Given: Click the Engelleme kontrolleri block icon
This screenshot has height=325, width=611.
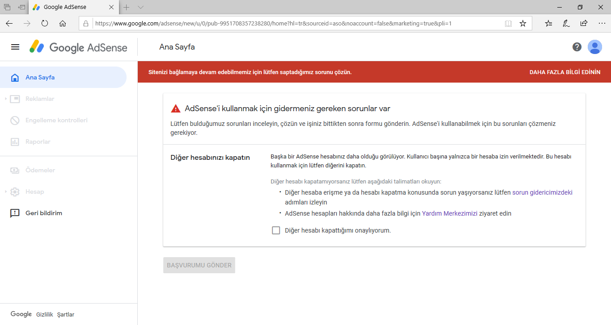Looking at the screenshot, I should click(15, 121).
